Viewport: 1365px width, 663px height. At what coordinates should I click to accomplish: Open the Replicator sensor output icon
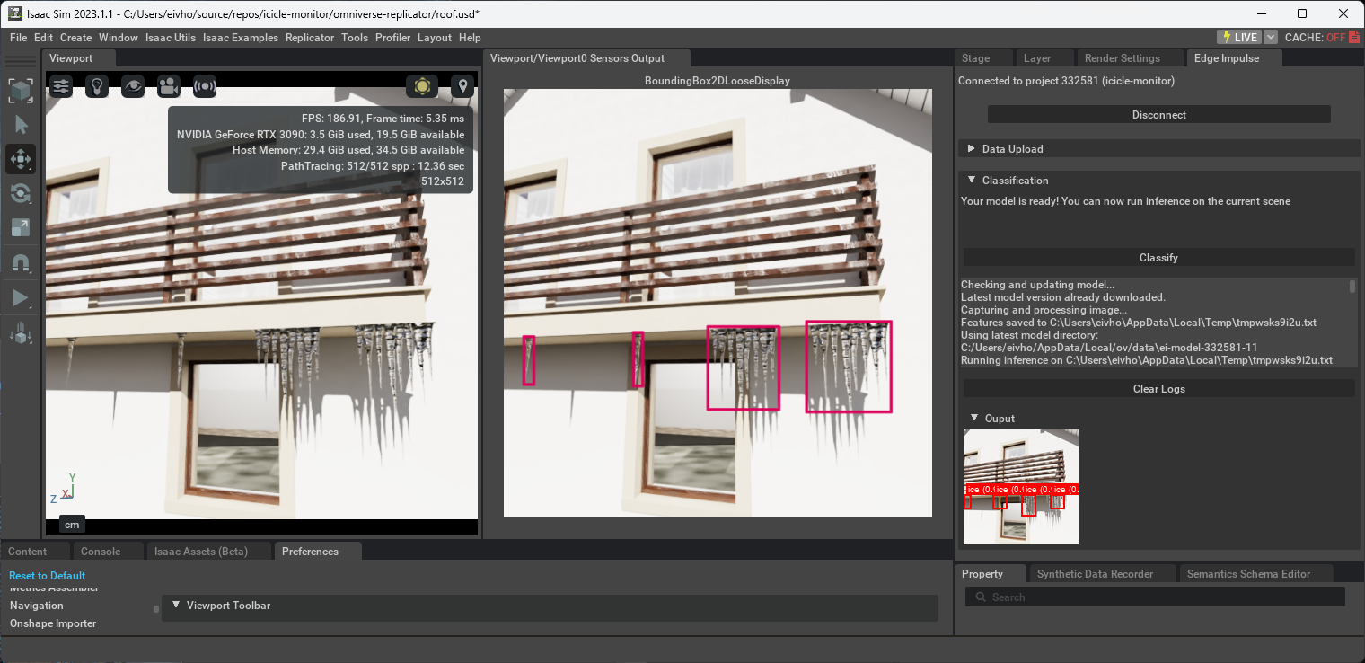pyautogui.click(x=205, y=86)
